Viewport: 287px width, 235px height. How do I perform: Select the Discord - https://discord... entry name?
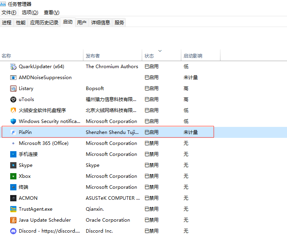[x=49, y=231]
